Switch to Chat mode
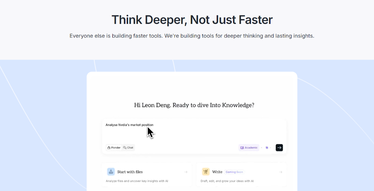 click(128, 147)
